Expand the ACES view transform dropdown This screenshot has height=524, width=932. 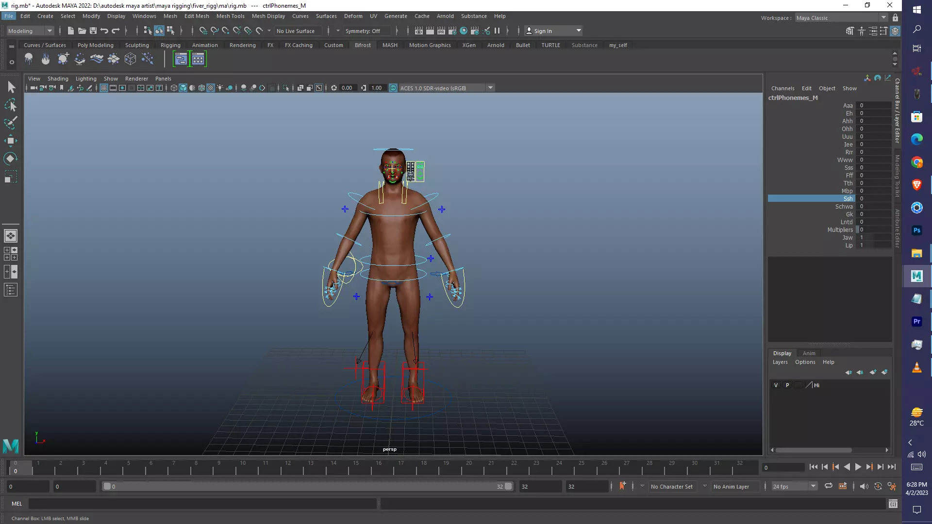(490, 88)
